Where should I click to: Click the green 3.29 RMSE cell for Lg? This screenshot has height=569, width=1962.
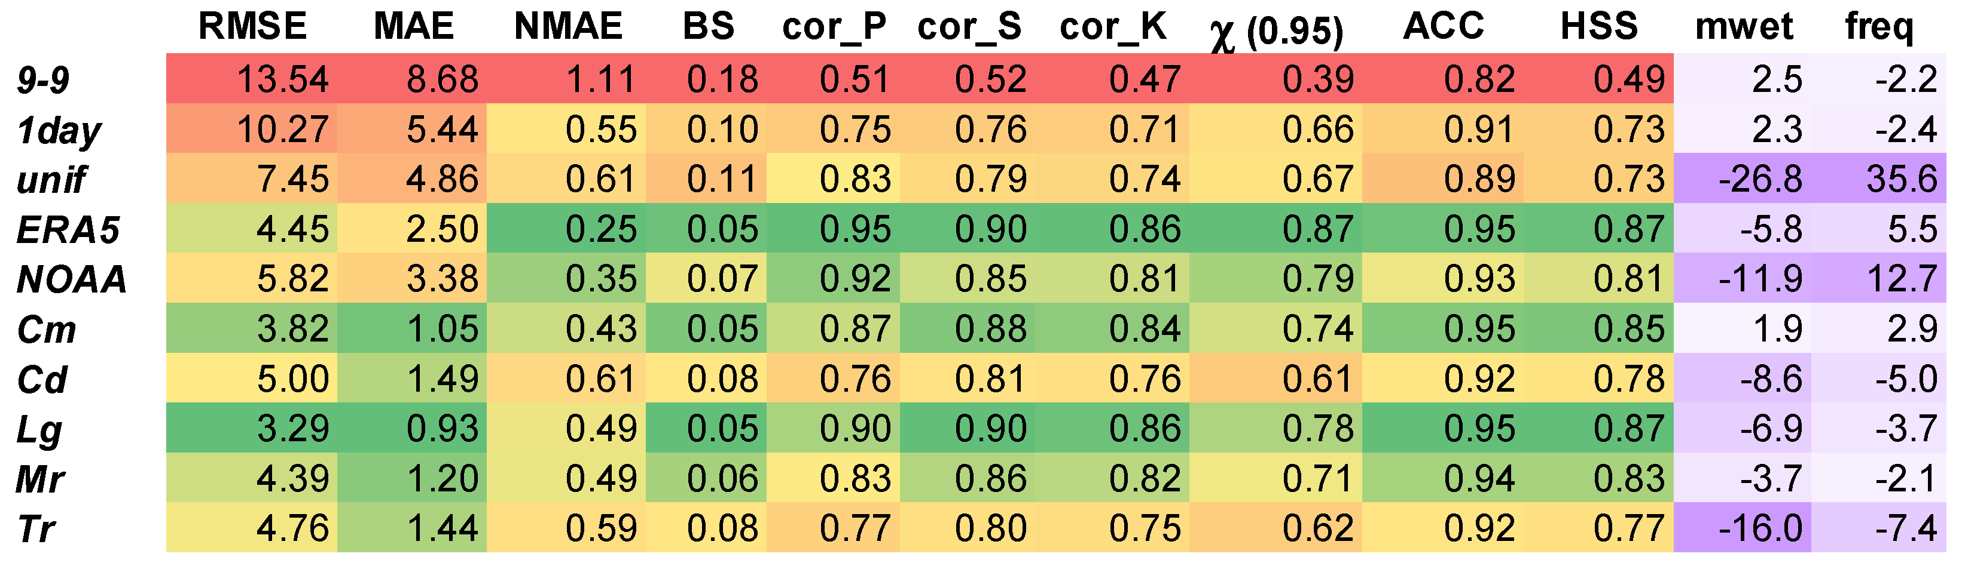pos(292,429)
